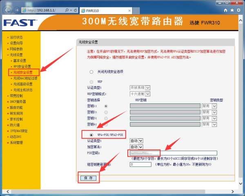Image resolution: width=245 pixels, height=196 pixels.
Task: Open 设置向导 in the sidebar
Action: click(16, 43)
